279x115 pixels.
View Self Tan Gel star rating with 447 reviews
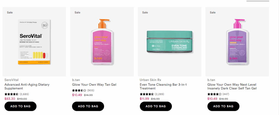point(214,94)
